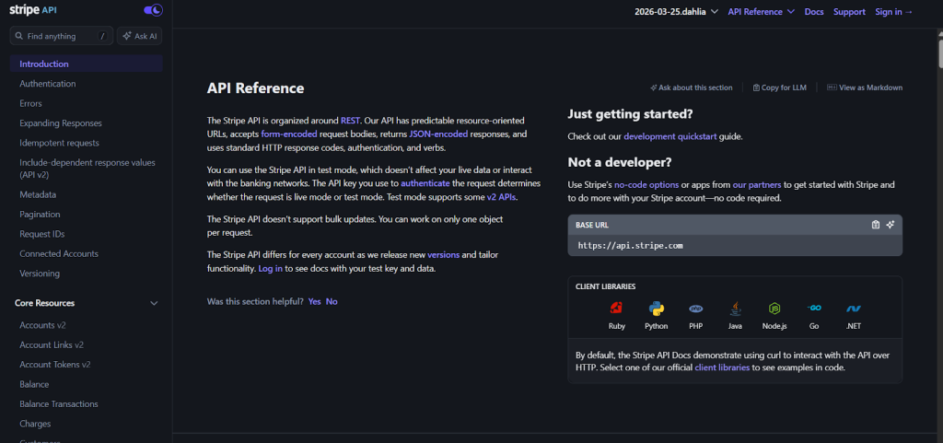This screenshot has height=443, width=943.
Task: Click the Go client library icon
Action: (814, 309)
